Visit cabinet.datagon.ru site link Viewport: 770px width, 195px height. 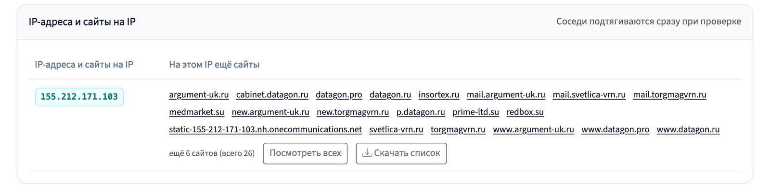[272, 95]
